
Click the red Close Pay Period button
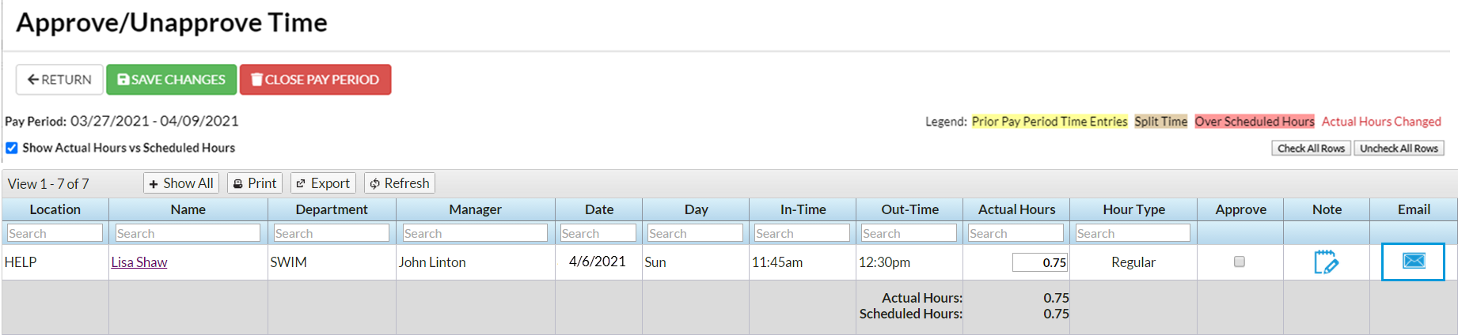point(315,80)
